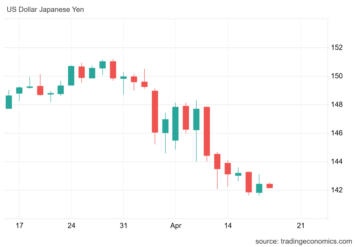The height and width of the screenshot is (247, 357).
Task: Select the last red candlestick on the right
Action: (269, 186)
